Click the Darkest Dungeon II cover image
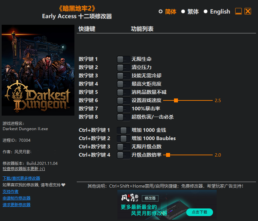 pyautogui.click(x=38, y=70)
